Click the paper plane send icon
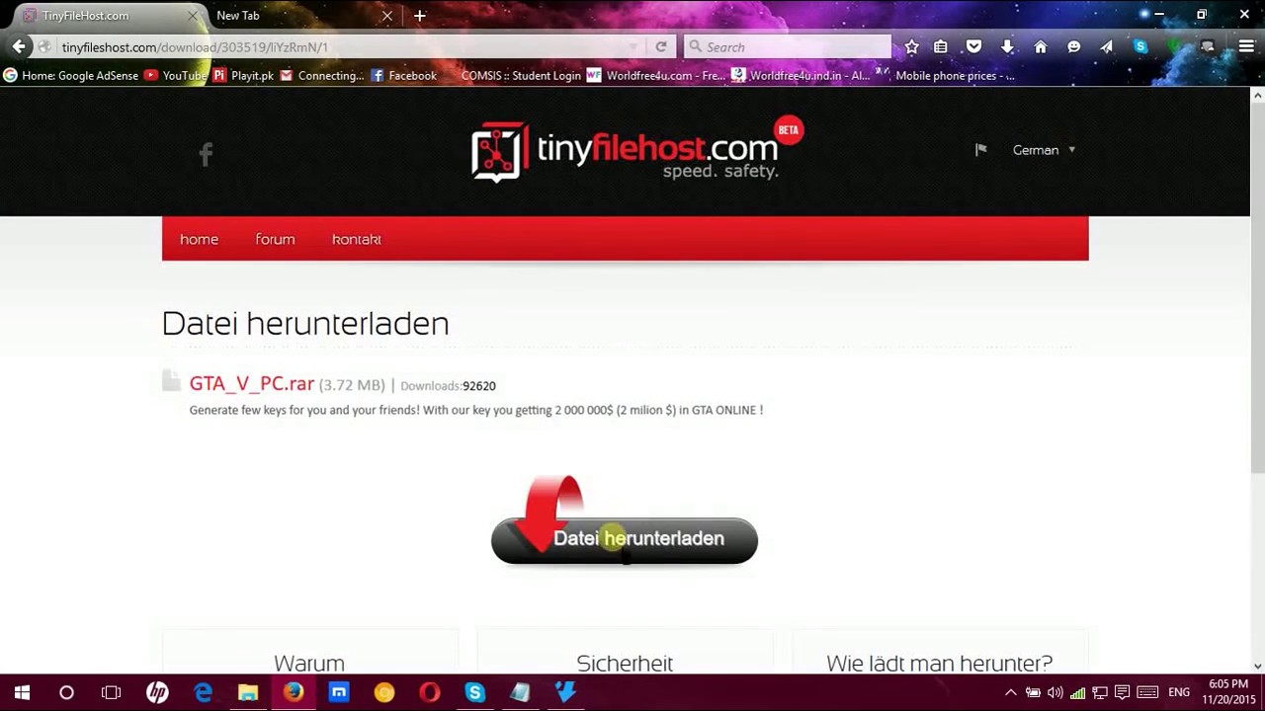The image size is (1265, 711). point(1106,46)
